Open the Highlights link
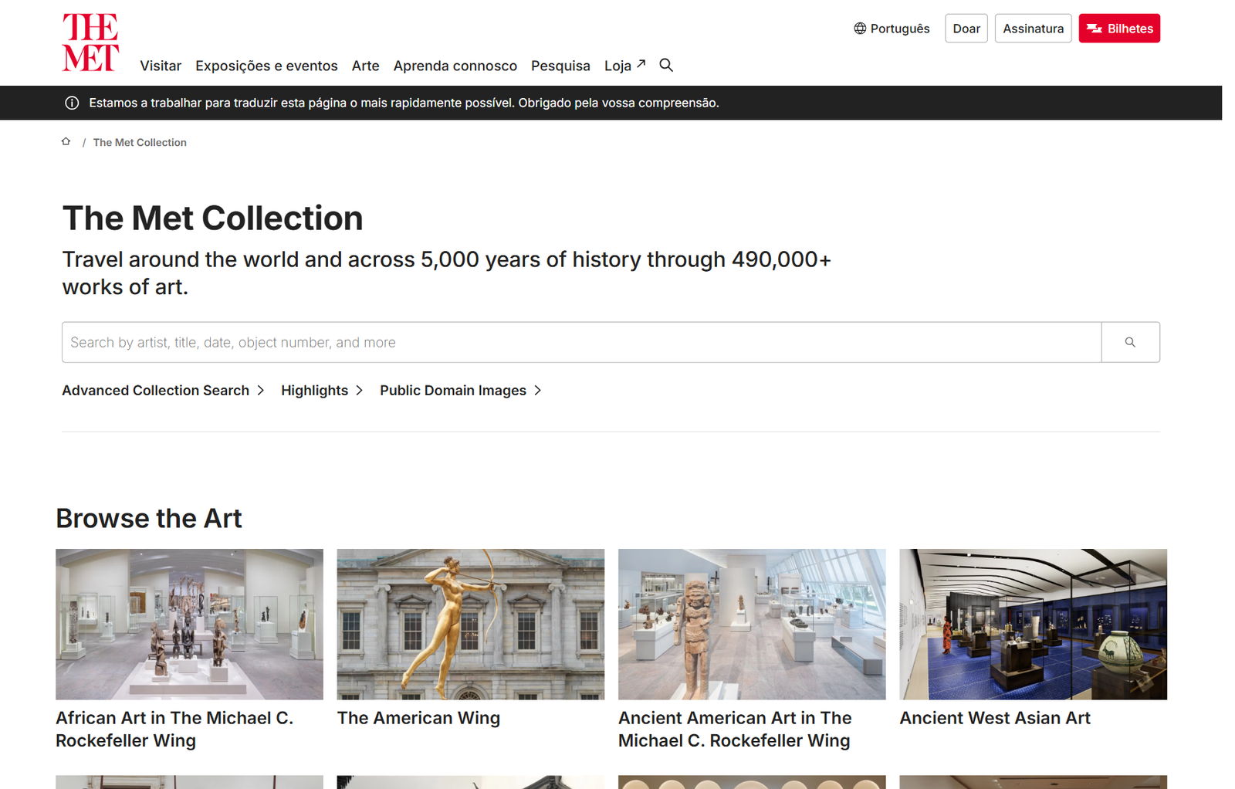This screenshot has width=1235, height=789. click(x=314, y=391)
